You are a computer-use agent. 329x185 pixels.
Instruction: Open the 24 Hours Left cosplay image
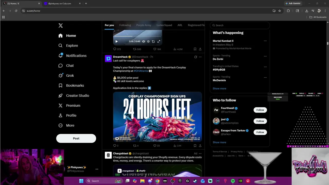point(157,117)
